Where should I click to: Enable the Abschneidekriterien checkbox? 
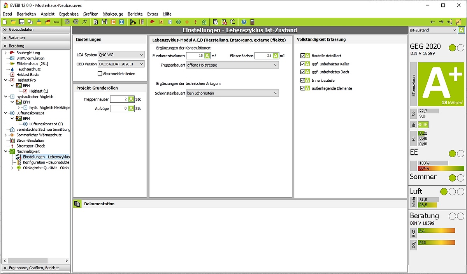pyautogui.click(x=100, y=74)
